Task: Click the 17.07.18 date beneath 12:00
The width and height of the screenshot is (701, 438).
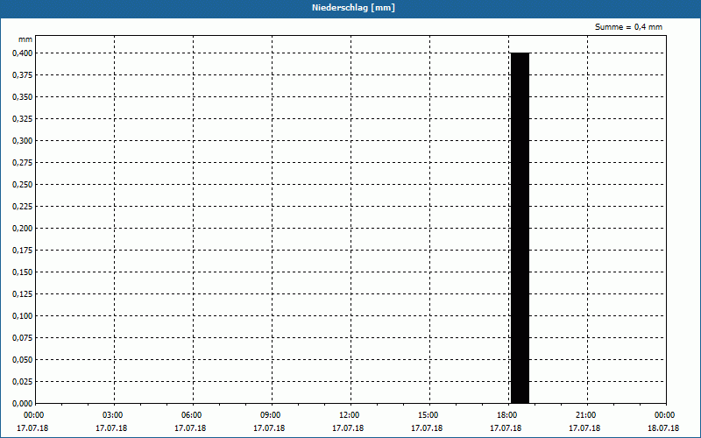Action: (x=348, y=428)
